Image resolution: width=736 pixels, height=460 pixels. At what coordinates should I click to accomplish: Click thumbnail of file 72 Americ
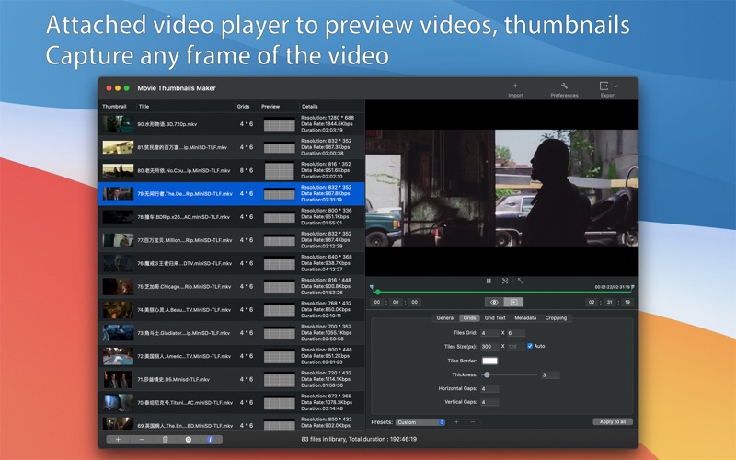118,356
